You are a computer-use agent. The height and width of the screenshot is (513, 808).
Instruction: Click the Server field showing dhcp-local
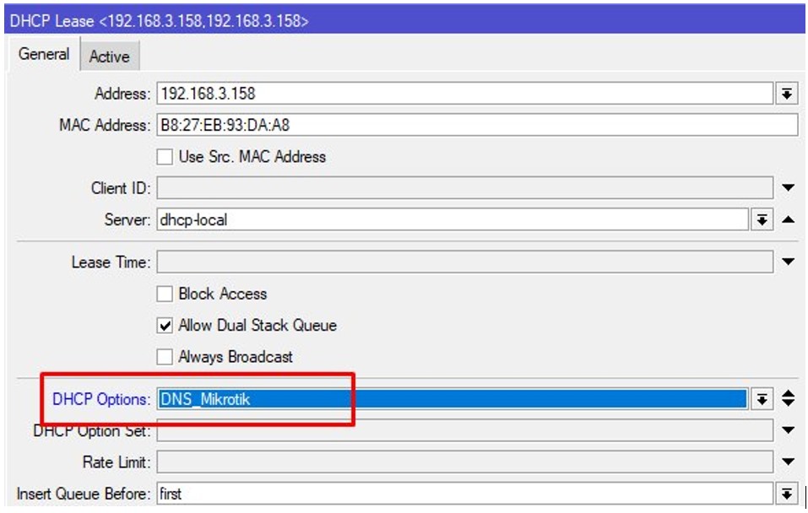pos(452,220)
